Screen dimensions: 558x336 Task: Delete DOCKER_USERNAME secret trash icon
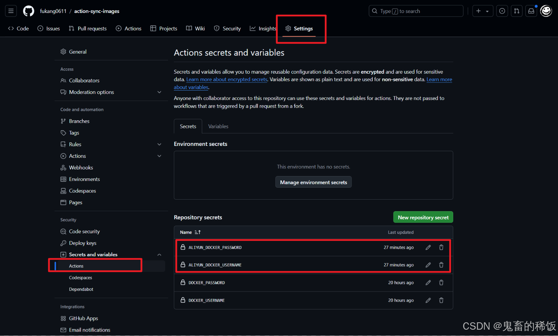441,300
